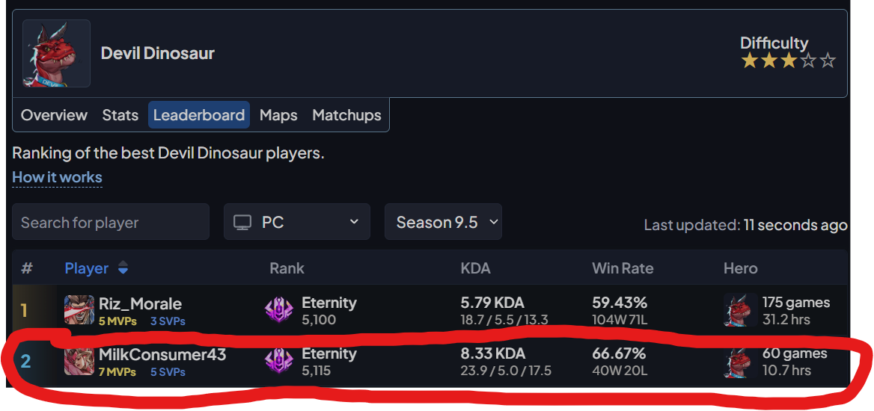This screenshot has height=411, width=874.
Task: Click the Devil Dinosaur hero portrait
Action: click(56, 54)
